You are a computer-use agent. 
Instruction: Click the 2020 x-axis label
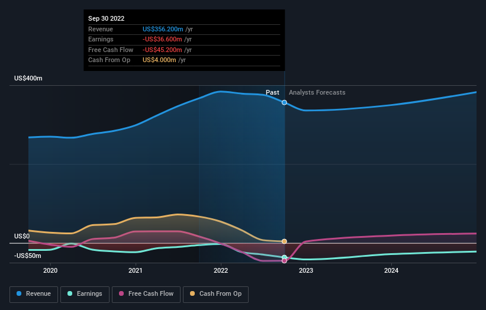pos(50,270)
